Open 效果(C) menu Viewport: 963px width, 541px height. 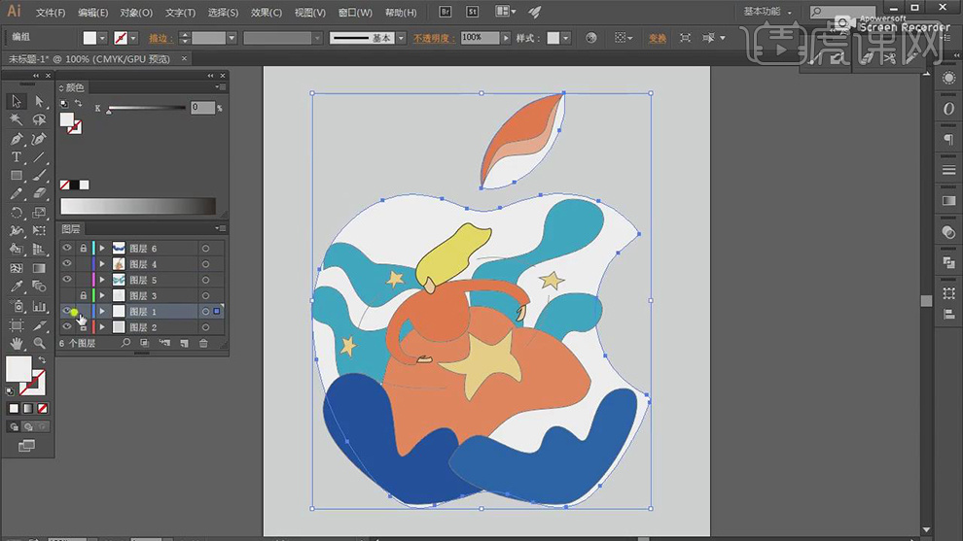(x=266, y=13)
